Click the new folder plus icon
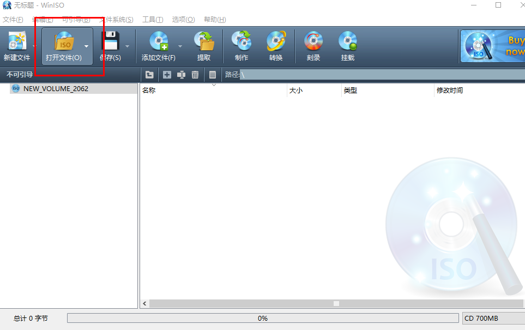 click(x=167, y=75)
